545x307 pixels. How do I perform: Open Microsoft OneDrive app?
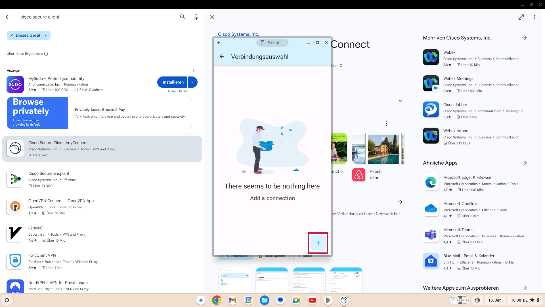(x=475, y=209)
